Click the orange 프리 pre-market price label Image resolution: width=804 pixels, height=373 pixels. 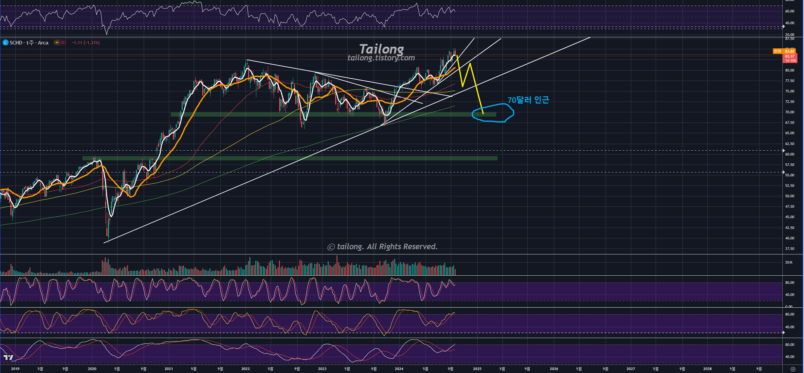pos(777,51)
